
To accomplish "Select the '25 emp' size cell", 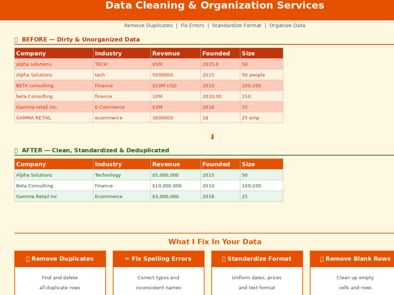I will click(262, 118).
